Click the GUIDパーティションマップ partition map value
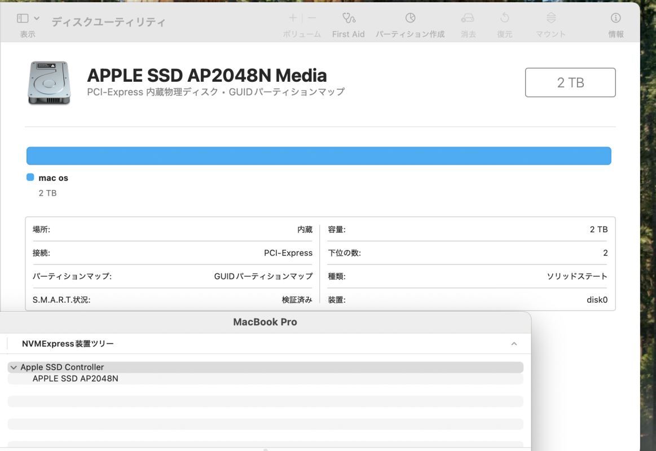The width and height of the screenshot is (656, 451). [263, 276]
